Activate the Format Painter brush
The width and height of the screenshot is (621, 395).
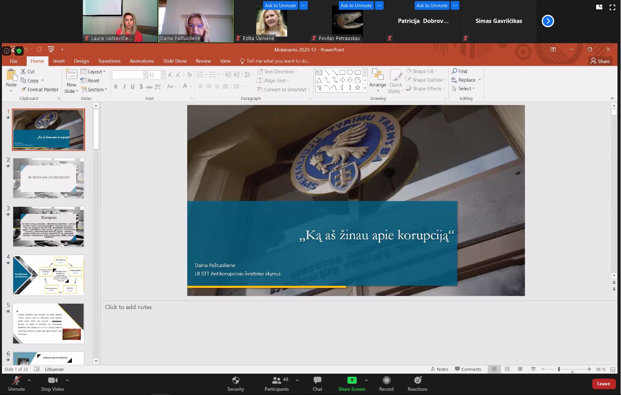pos(23,89)
